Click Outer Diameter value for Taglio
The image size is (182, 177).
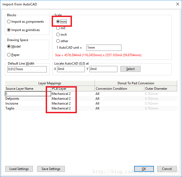(161, 108)
